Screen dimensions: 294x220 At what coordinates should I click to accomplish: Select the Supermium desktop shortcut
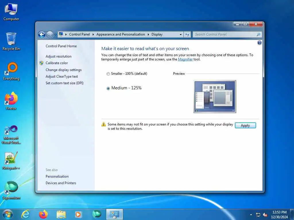11,190
